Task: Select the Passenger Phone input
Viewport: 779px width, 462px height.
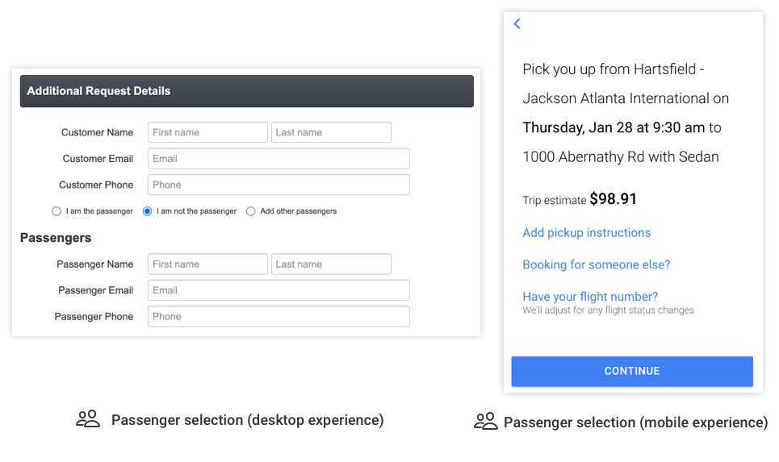Action: [279, 317]
